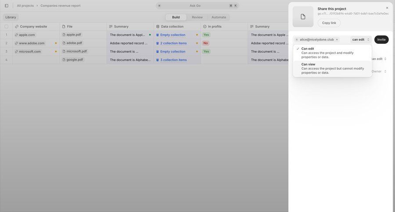Click the database icon in Data collection header

coord(158,26)
